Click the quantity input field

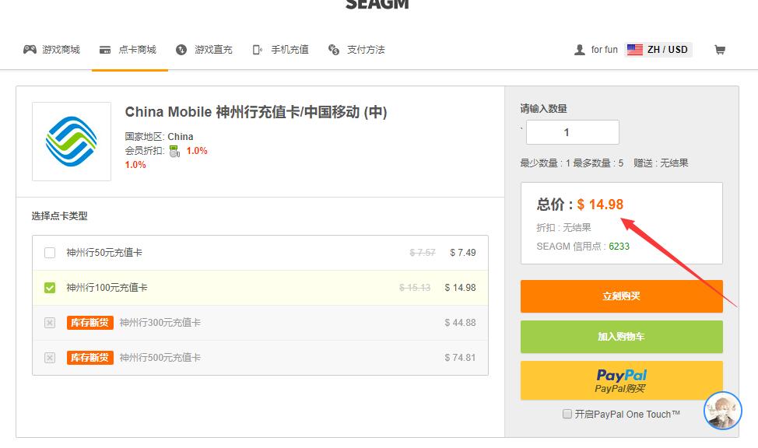pos(572,132)
